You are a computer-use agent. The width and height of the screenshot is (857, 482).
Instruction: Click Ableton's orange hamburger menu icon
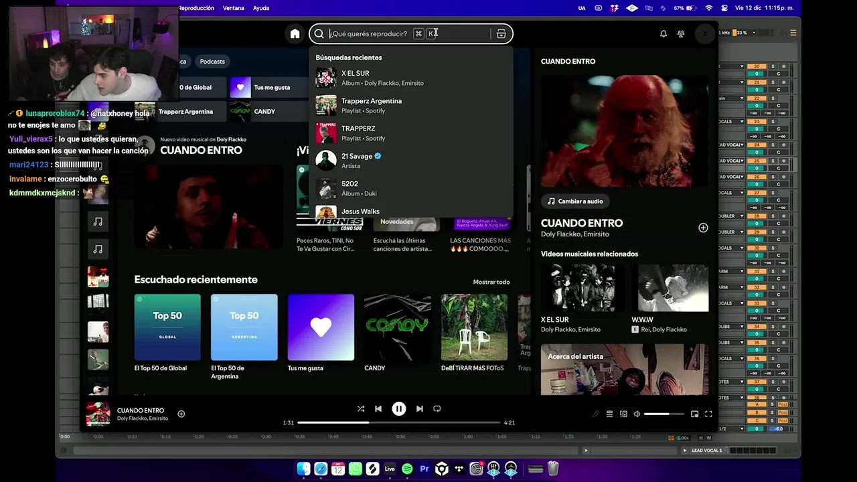793,33
